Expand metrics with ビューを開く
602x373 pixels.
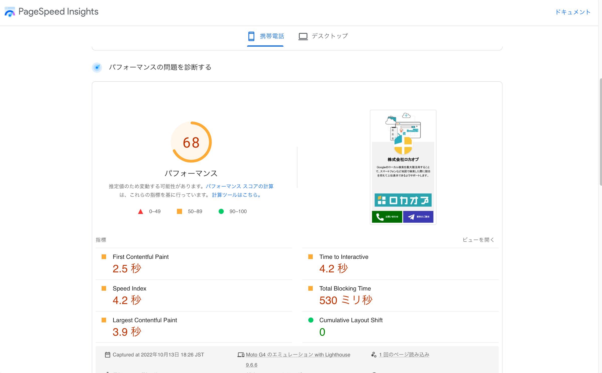coord(478,240)
